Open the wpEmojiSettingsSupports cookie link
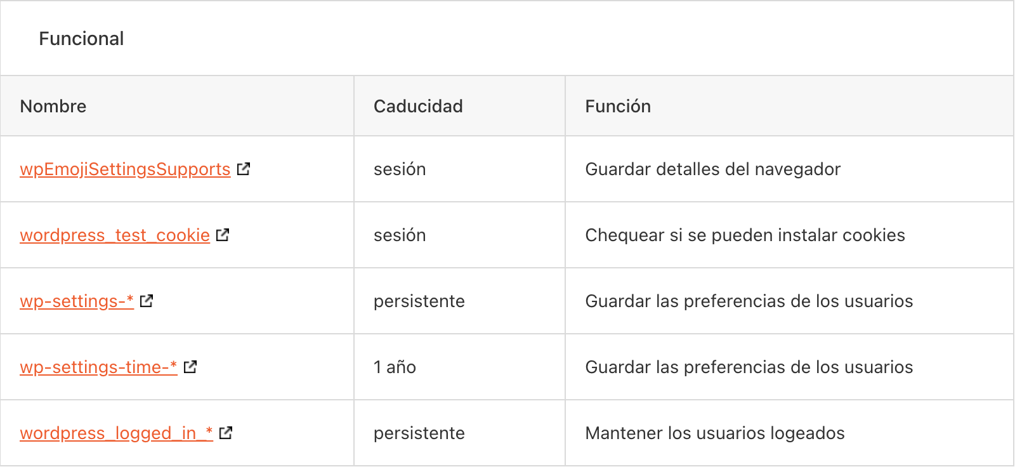This screenshot has height=467, width=1015. pyautogui.click(x=125, y=169)
